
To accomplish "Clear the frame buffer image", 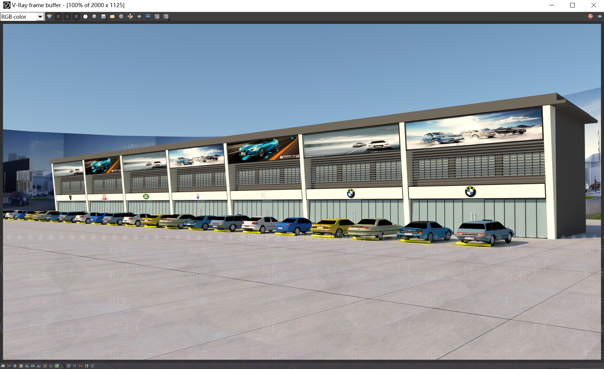I will (x=121, y=17).
